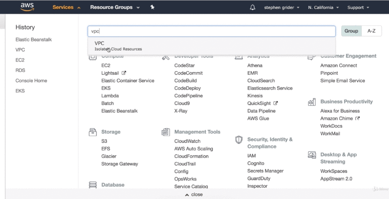This screenshot has width=389, height=199.
Task: Click the Security shield icon
Action: click(x=239, y=140)
